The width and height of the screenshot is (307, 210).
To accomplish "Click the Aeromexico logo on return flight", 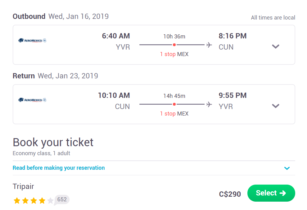I will point(32,100).
